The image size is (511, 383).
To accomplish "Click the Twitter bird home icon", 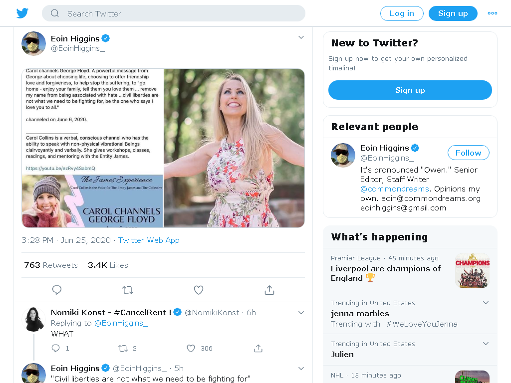I will point(22,13).
